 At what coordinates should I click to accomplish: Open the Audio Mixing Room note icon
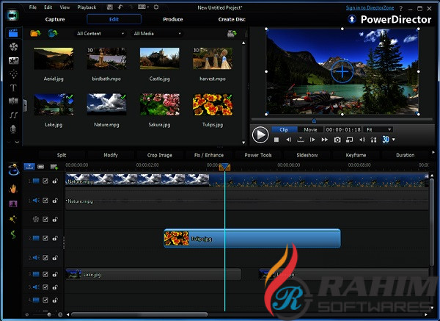[13, 115]
